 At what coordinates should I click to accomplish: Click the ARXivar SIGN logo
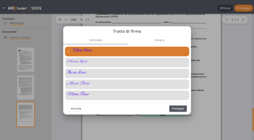coord(25,8)
